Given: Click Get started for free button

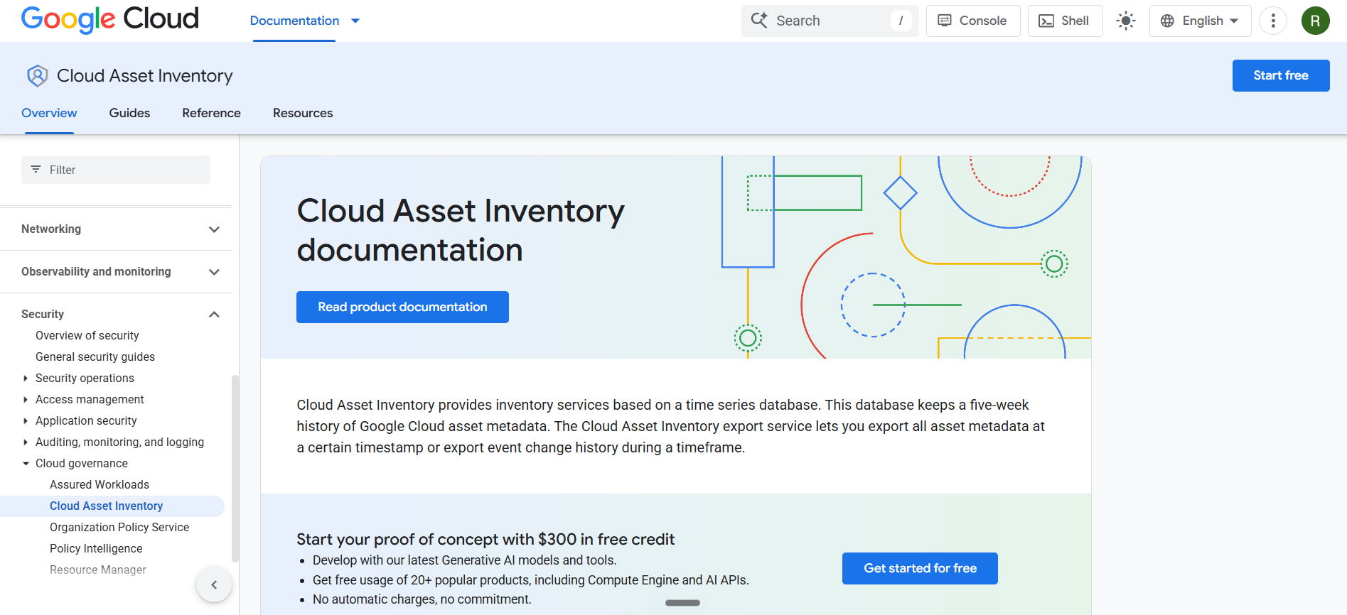Looking at the screenshot, I should pos(920,568).
